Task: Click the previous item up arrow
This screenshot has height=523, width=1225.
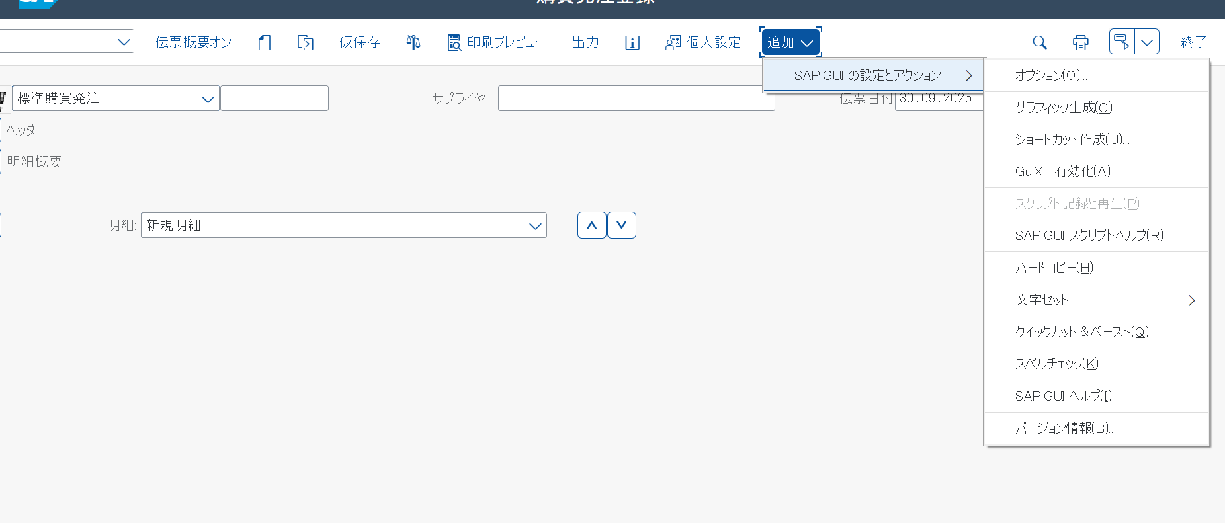Action: pos(592,225)
